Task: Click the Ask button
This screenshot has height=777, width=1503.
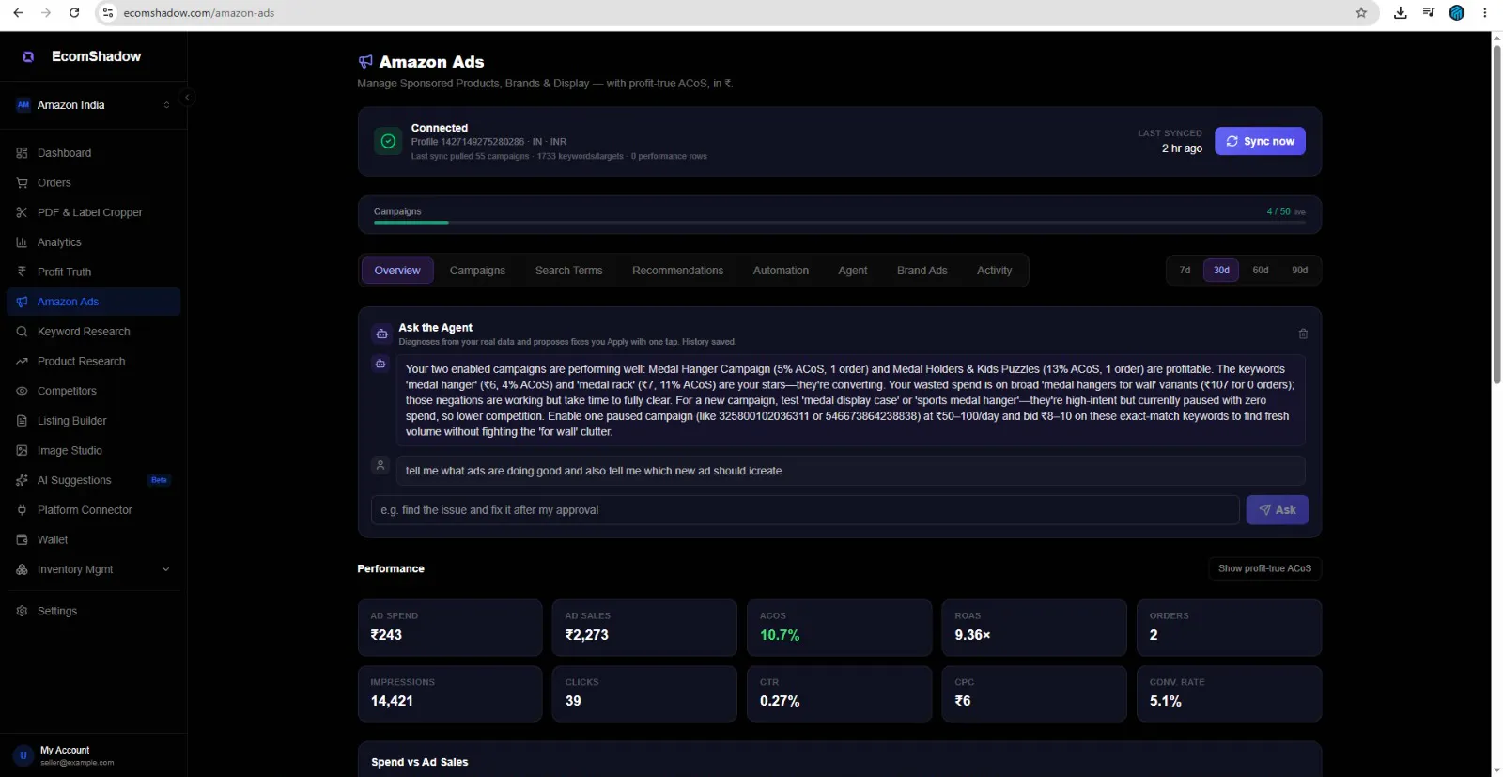Action: coord(1277,510)
